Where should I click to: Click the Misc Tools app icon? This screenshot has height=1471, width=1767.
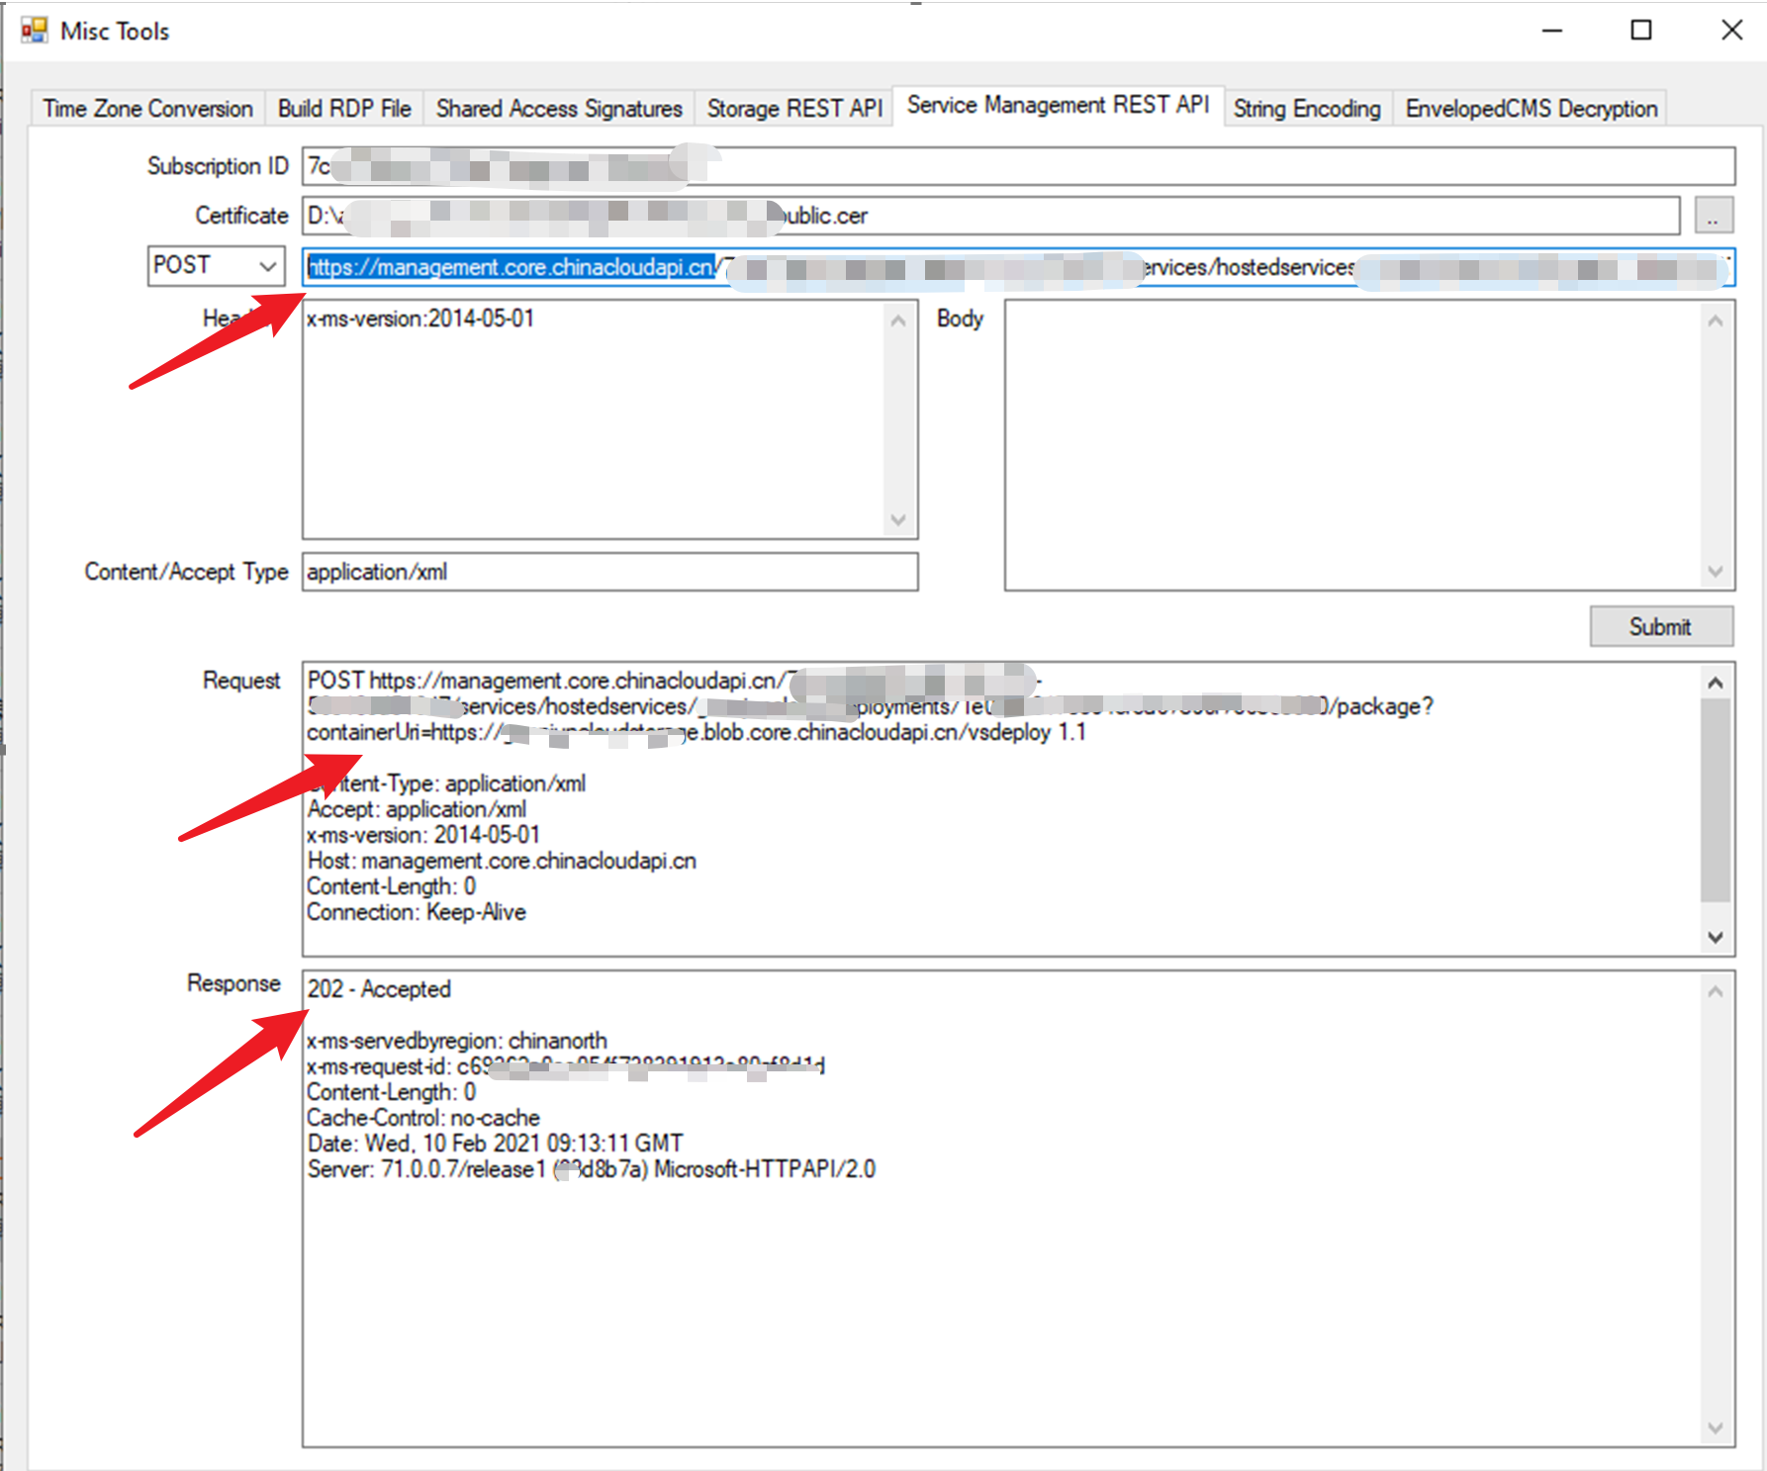click(34, 31)
